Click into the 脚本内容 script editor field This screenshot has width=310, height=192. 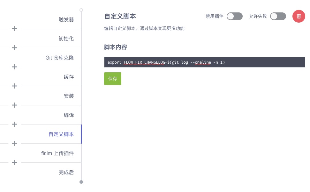[x=204, y=62]
